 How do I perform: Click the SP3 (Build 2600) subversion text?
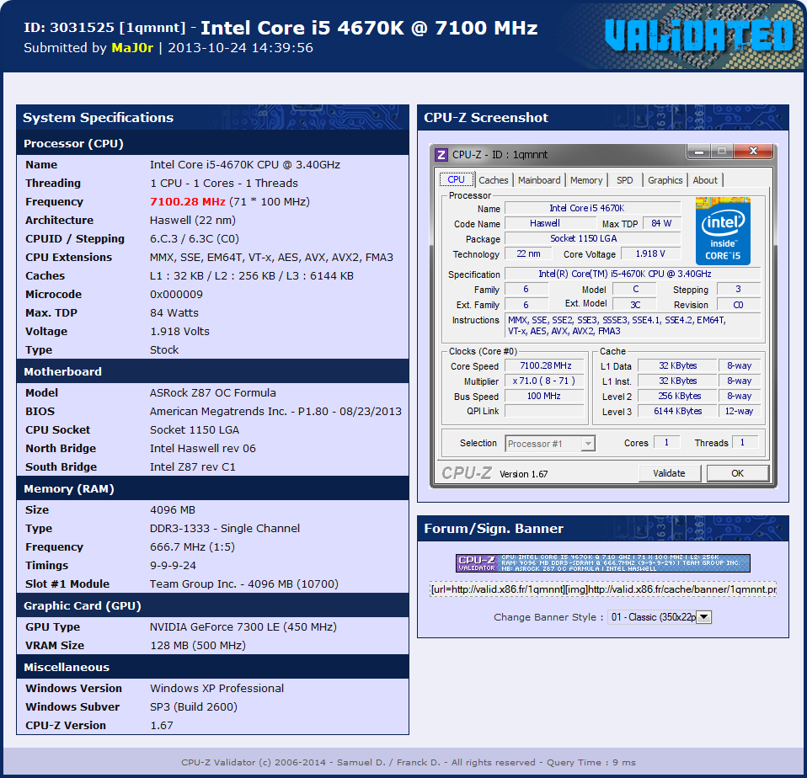[x=194, y=707]
